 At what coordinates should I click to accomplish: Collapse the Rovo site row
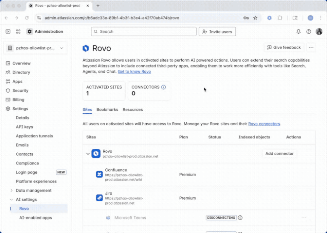[x=88, y=154]
